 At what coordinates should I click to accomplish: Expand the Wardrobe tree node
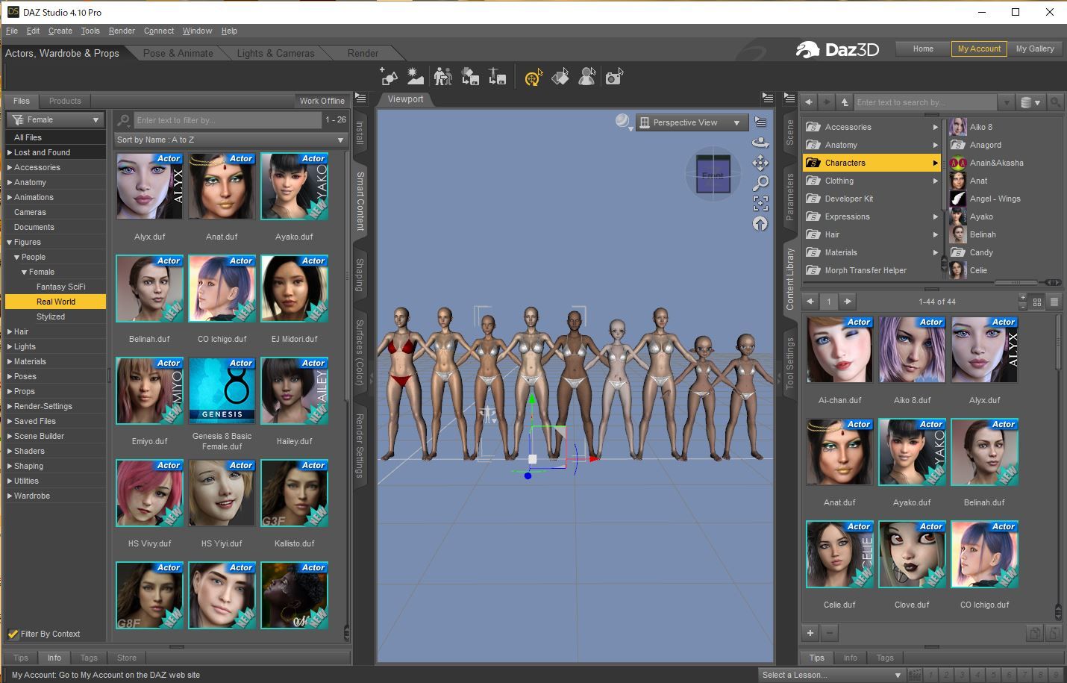click(10, 496)
